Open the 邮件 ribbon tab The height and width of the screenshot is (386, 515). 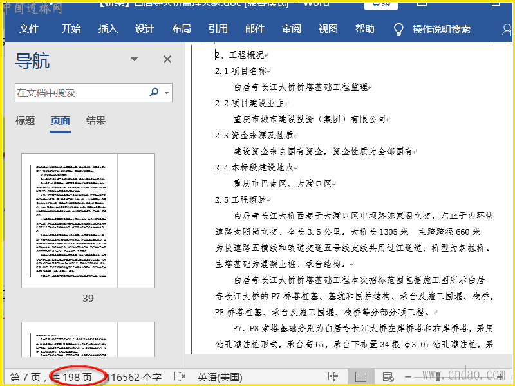[x=255, y=29]
